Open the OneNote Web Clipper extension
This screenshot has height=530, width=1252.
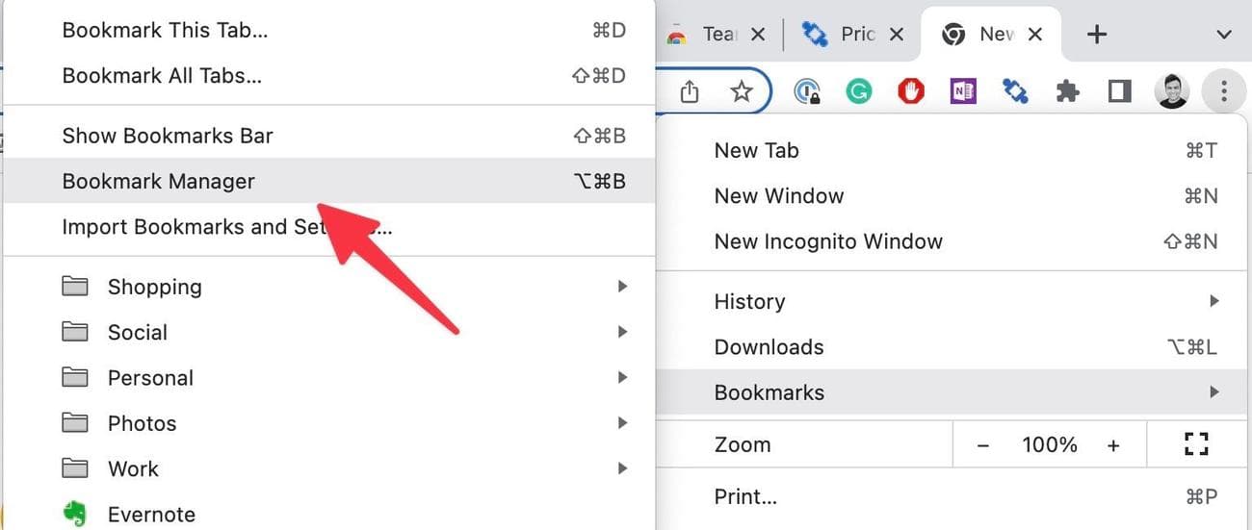pos(962,91)
